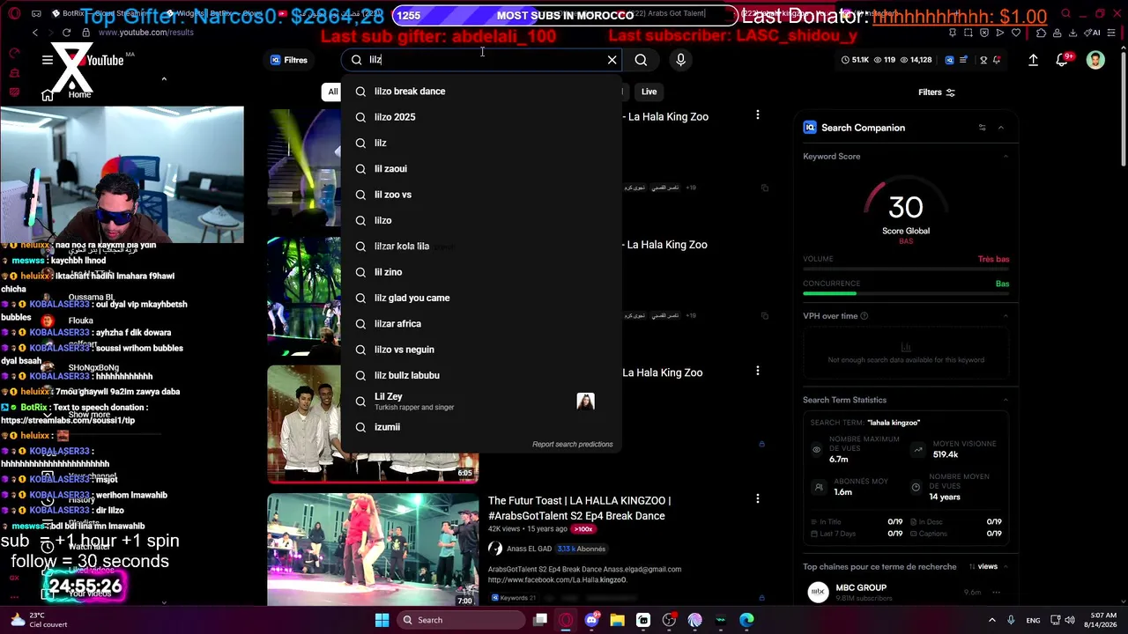Viewport: 1128px width, 634px height.
Task: Open more options for The Futur Toast video
Action: click(x=758, y=499)
